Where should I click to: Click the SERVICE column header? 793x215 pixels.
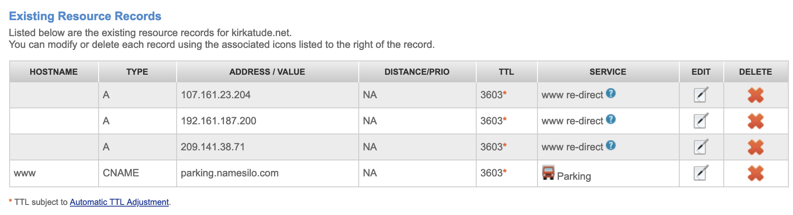(608, 72)
